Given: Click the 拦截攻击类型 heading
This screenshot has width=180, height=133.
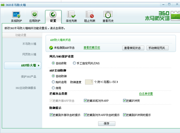Looking at the screenshot, I should (x=58, y=94).
